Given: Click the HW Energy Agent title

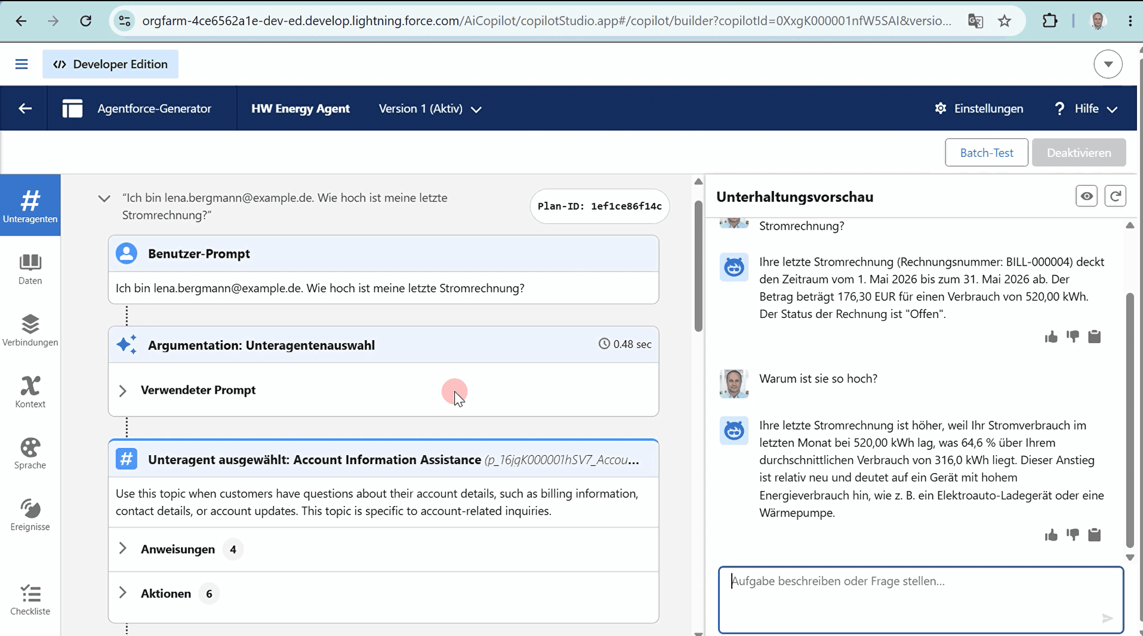Looking at the screenshot, I should [x=300, y=109].
